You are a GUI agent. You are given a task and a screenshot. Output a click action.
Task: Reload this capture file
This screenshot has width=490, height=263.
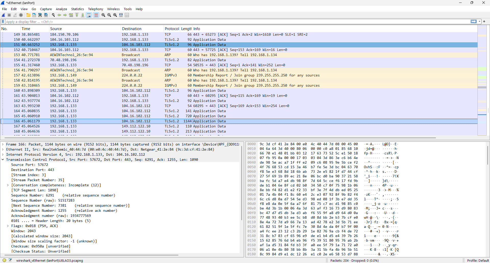click(46, 15)
